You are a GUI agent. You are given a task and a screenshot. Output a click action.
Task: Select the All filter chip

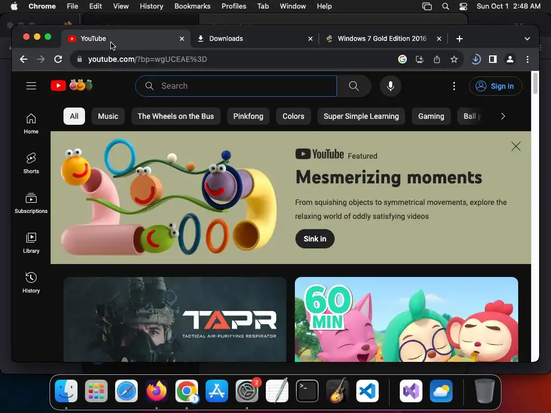point(74,116)
